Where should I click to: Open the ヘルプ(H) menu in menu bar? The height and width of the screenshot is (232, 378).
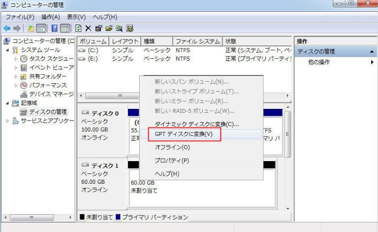point(105,17)
